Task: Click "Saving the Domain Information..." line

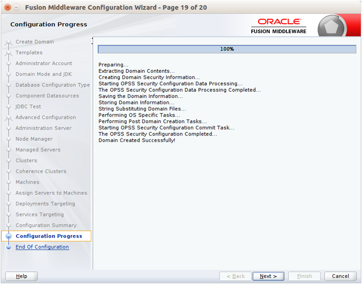Action: click(x=141, y=96)
